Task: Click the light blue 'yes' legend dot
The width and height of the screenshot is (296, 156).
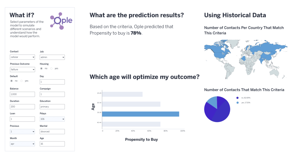Action: click(238, 103)
